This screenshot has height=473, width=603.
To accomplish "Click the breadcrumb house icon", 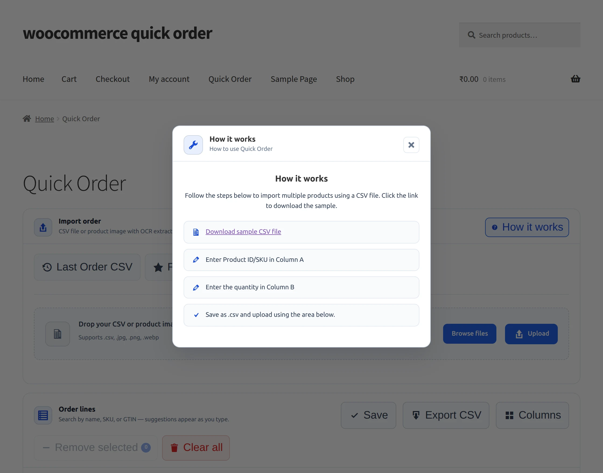I will click(27, 119).
